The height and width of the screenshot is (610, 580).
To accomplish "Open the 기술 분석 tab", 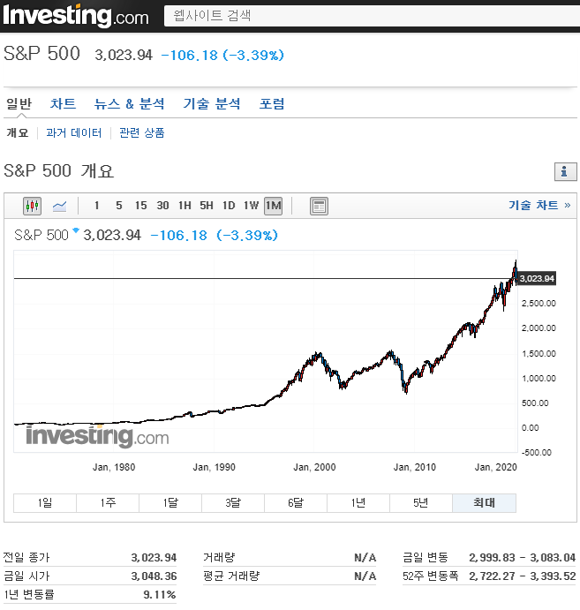I will [x=212, y=104].
